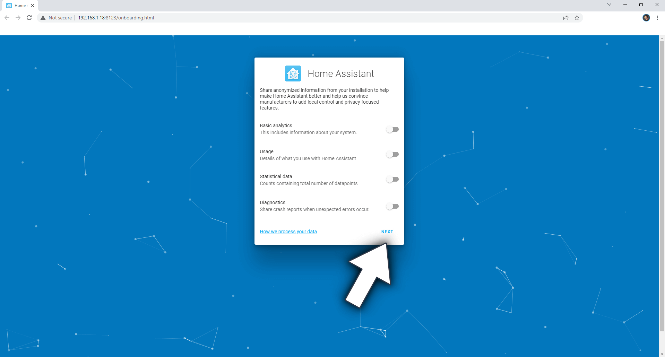
Task: Restore down the Chrome window
Action: tap(641, 5)
